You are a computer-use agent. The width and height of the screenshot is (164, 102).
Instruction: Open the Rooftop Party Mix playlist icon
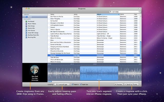click(x=26, y=35)
